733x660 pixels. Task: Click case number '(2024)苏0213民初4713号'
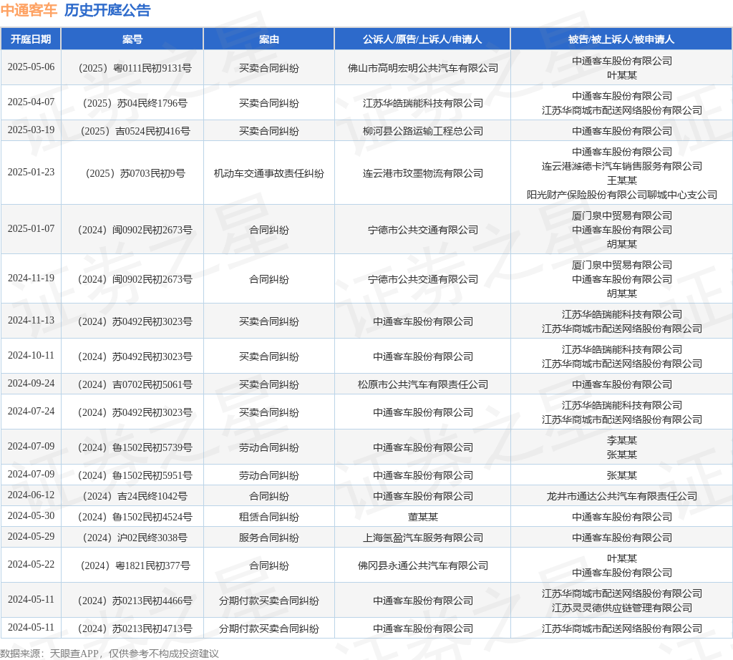[x=135, y=629]
